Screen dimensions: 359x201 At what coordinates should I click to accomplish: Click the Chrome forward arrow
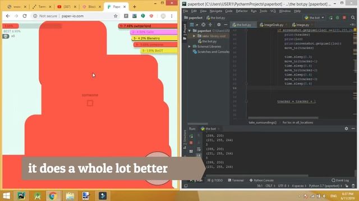pyautogui.click(x=16, y=16)
